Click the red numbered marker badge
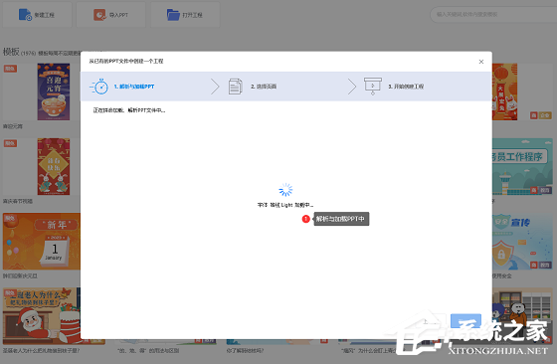The height and width of the screenshot is (364, 557). tap(306, 219)
